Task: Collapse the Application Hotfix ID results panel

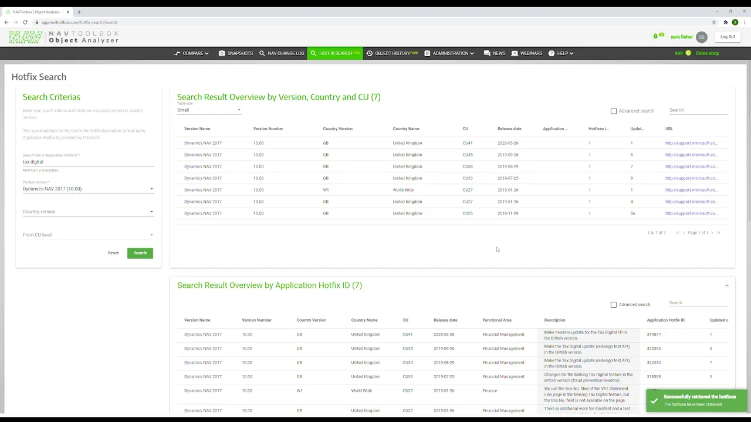Action: point(726,285)
